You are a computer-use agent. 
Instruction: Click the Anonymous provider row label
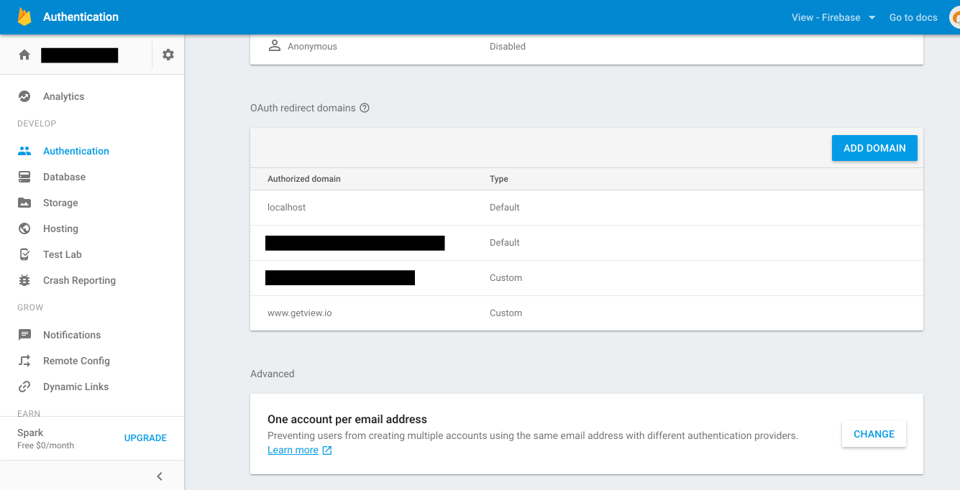[312, 46]
